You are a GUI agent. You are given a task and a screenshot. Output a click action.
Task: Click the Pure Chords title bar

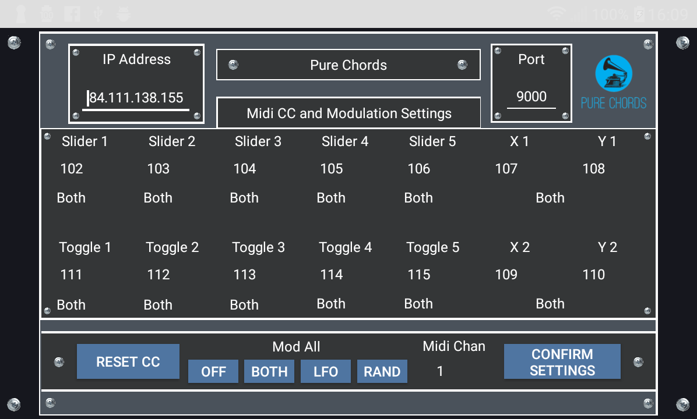coord(348,65)
